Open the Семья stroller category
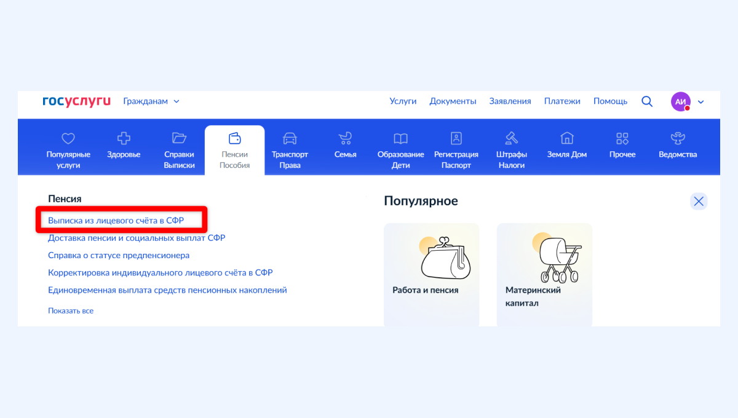The image size is (738, 418). click(345, 146)
